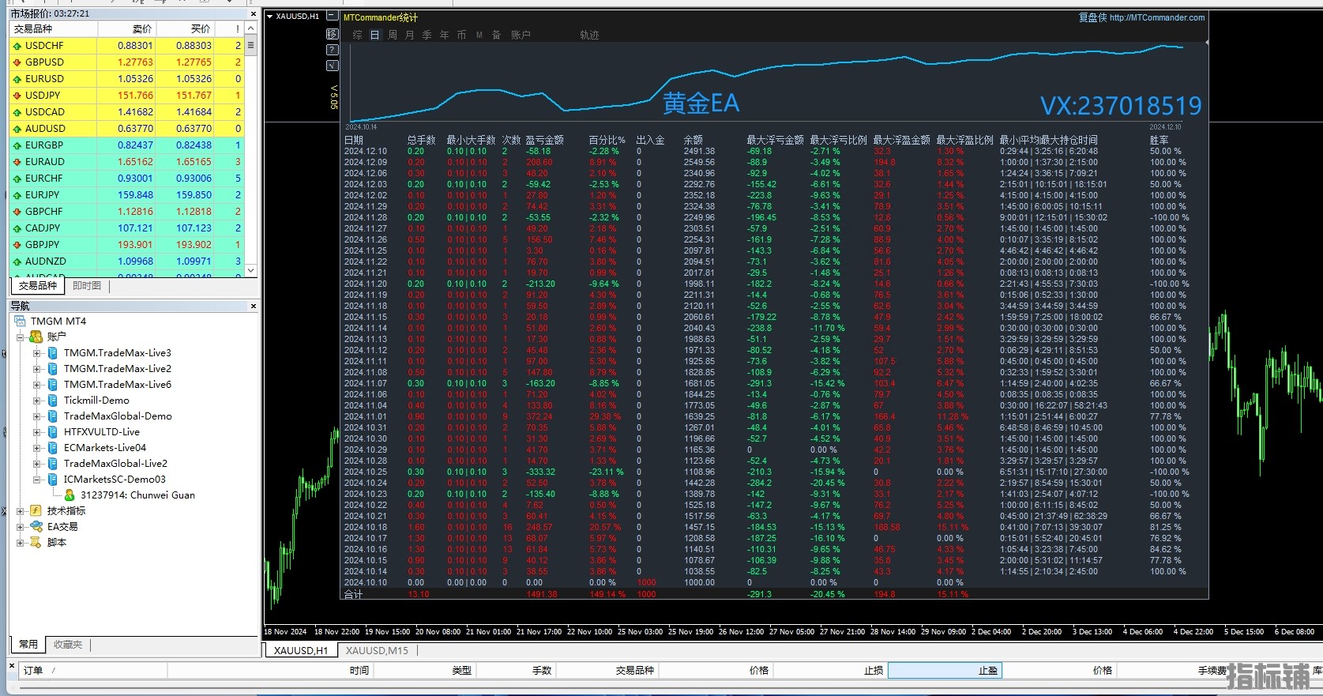Open the 轨迹 trajectory tab
Screen dimensions: 1323x696
click(589, 35)
